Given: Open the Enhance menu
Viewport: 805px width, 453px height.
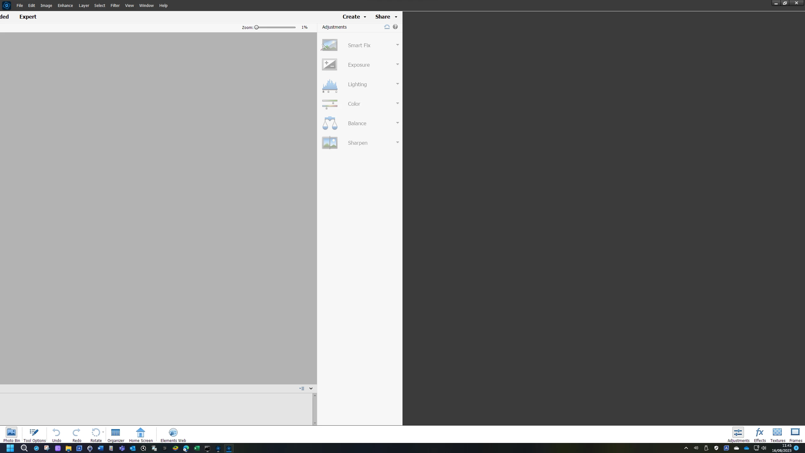Looking at the screenshot, I should pos(65,5).
